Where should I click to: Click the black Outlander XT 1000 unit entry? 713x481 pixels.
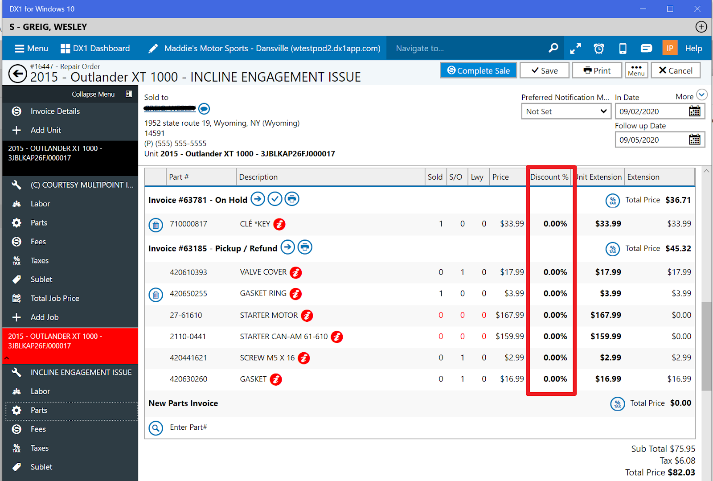pos(70,158)
